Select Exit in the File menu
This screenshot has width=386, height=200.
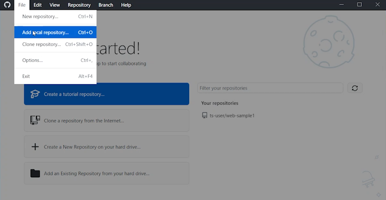[55, 76]
